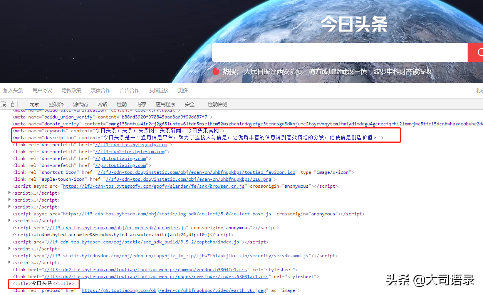Open the //lf3-cdn2-tos.bytescm.com dns-prefetch href
The image size is (483, 295).
click(130, 152)
